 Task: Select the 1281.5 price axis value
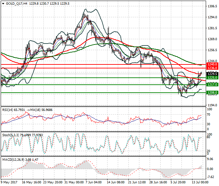coord(212,28)
